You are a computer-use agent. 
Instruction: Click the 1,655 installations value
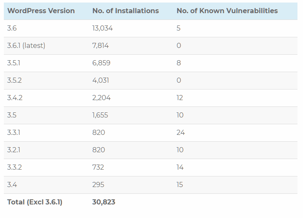(100, 115)
